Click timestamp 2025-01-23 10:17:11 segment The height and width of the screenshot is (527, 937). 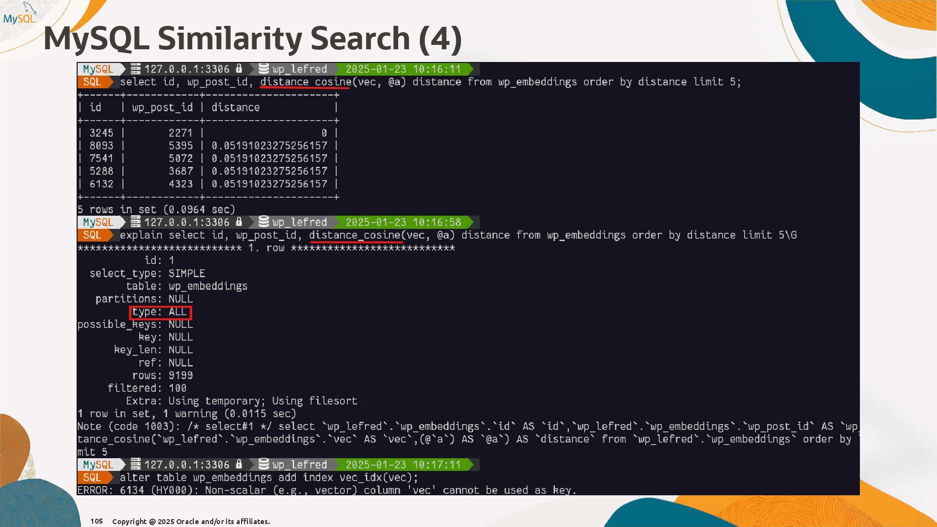[403, 465]
